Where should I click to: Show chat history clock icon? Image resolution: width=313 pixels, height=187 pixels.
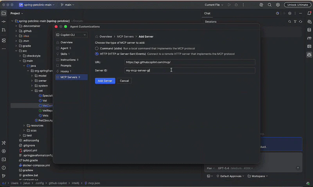[277, 13]
